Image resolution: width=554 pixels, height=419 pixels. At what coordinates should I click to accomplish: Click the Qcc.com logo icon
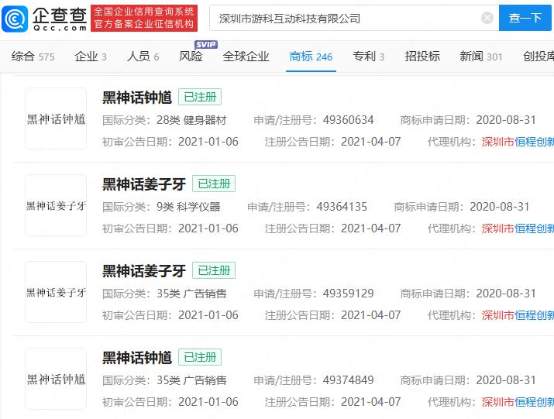click(15, 18)
